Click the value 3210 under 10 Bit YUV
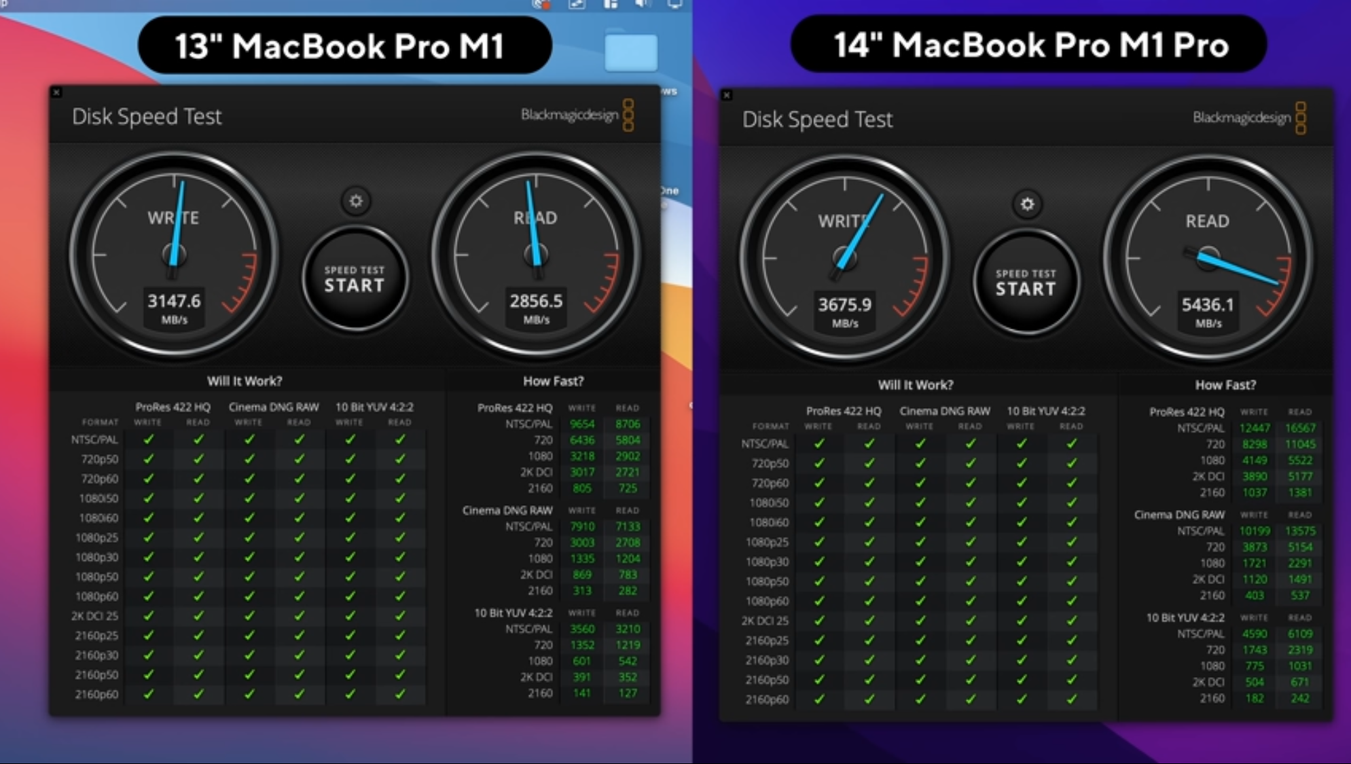Viewport: 1351px width, 764px height. pyautogui.click(x=628, y=629)
